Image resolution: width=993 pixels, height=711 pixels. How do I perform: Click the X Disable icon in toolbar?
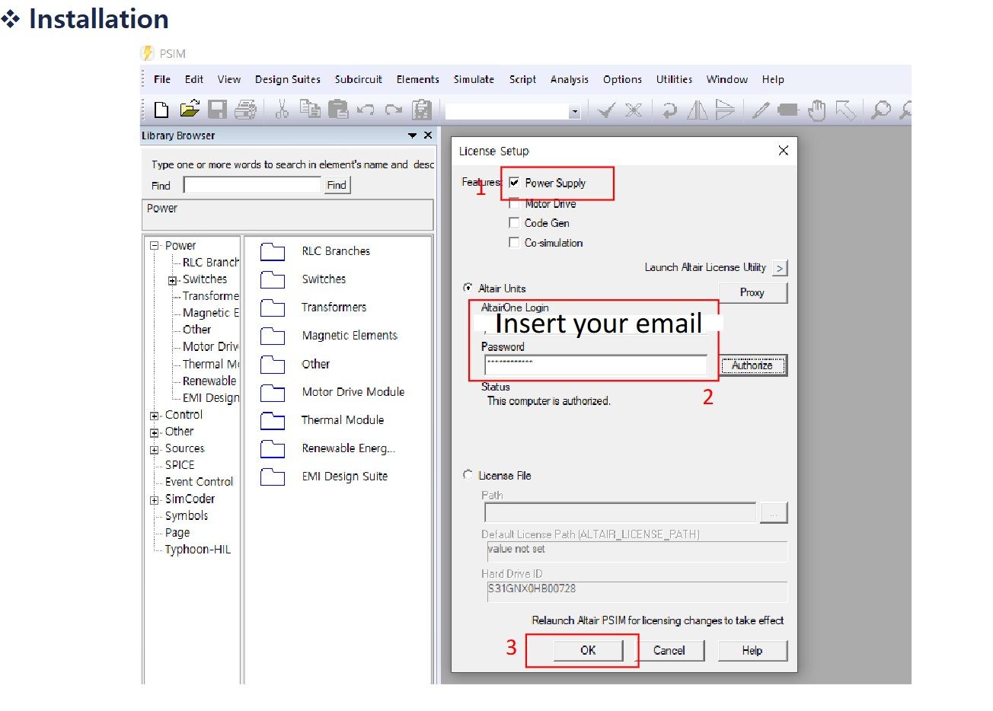click(x=634, y=110)
